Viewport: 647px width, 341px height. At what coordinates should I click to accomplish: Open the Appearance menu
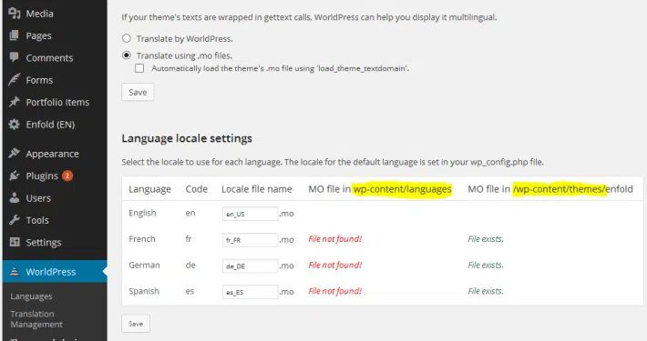pyautogui.click(x=52, y=154)
